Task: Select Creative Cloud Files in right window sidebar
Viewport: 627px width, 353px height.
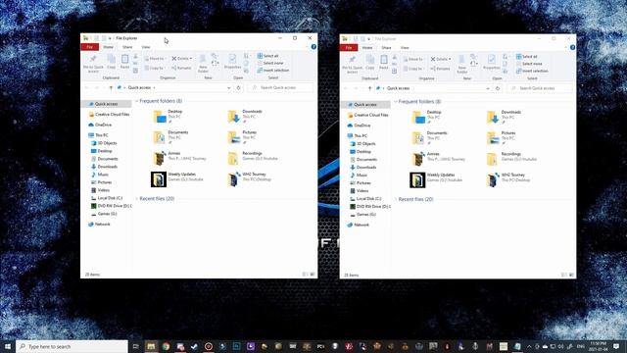Action: pyautogui.click(x=367, y=115)
